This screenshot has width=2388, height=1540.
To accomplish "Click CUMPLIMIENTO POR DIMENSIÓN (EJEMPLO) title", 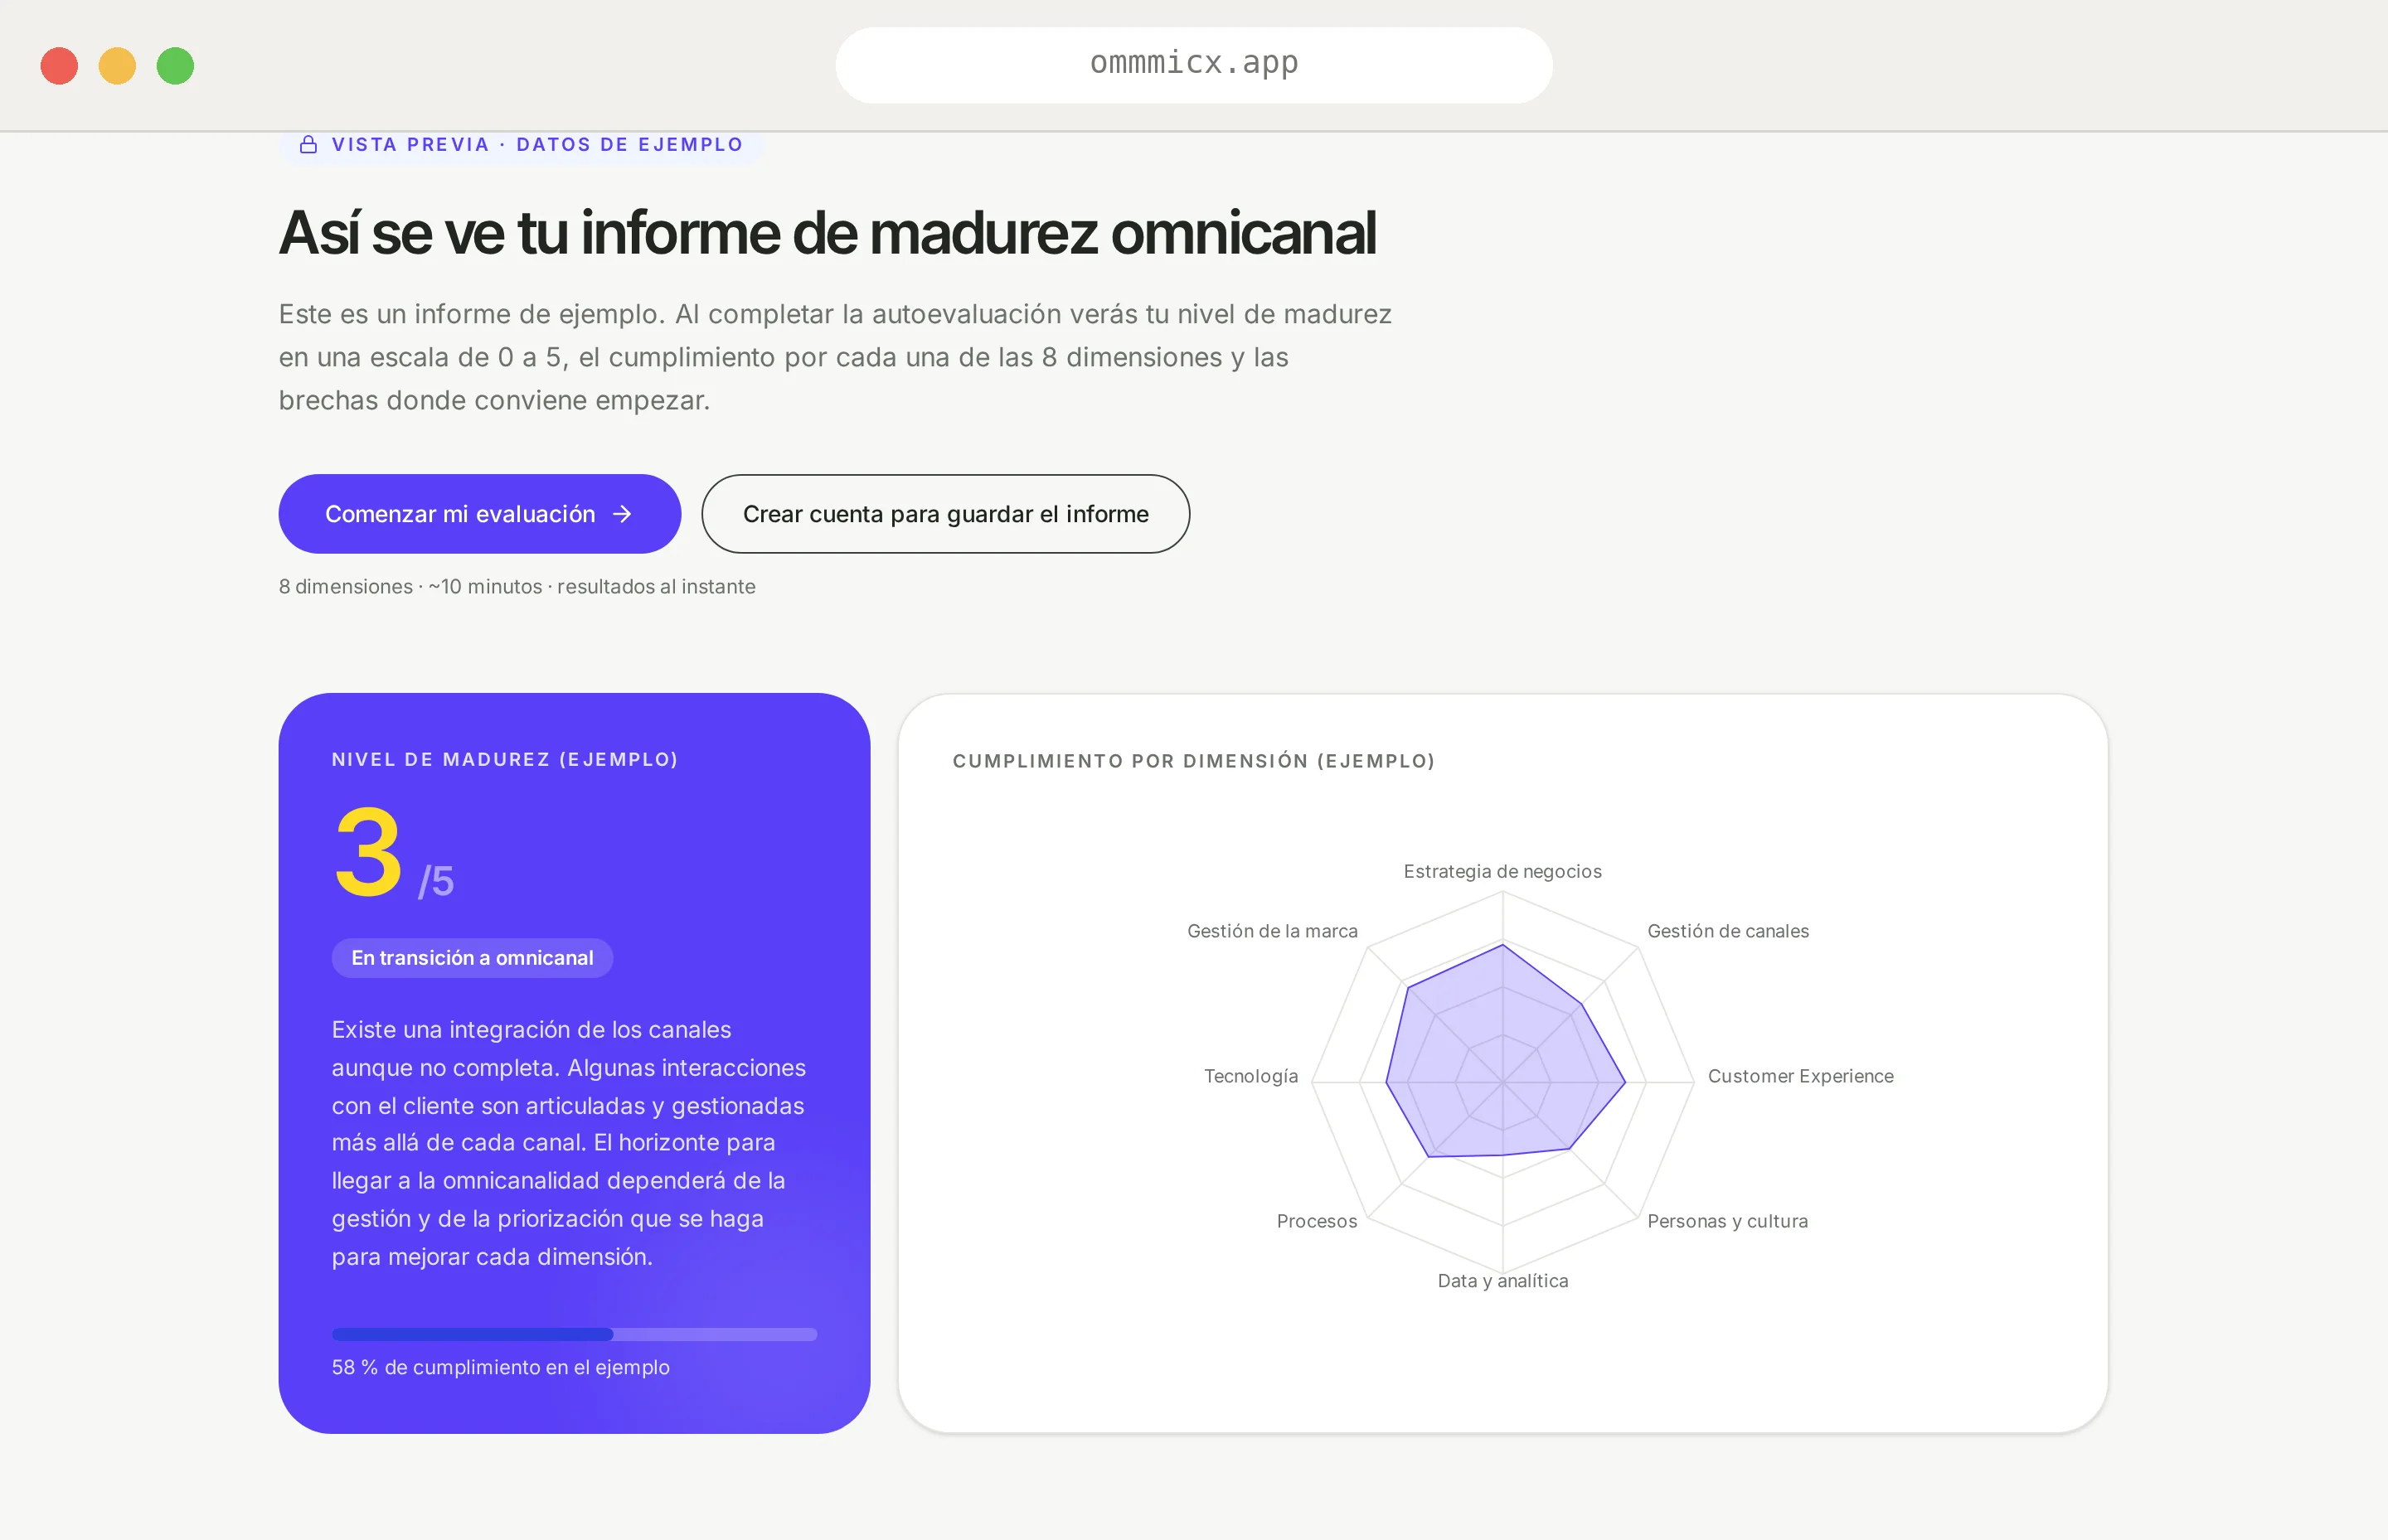I will (1193, 761).
